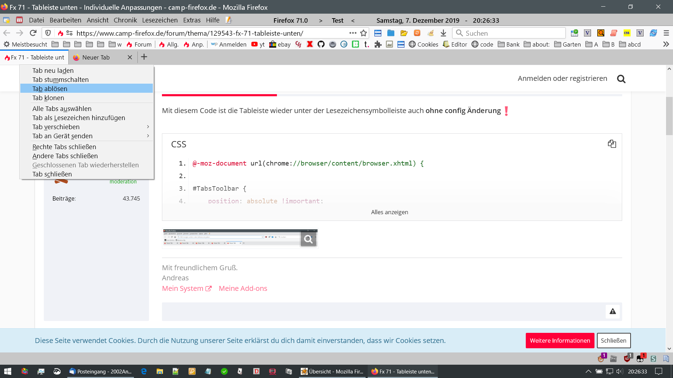Open the GitHub bookmark icon
Screen dimensions: 673x378
coord(321,44)
